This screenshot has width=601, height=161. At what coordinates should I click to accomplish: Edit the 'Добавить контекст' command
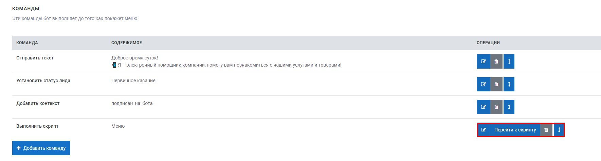pyautogui.click(x=484, y=107)
